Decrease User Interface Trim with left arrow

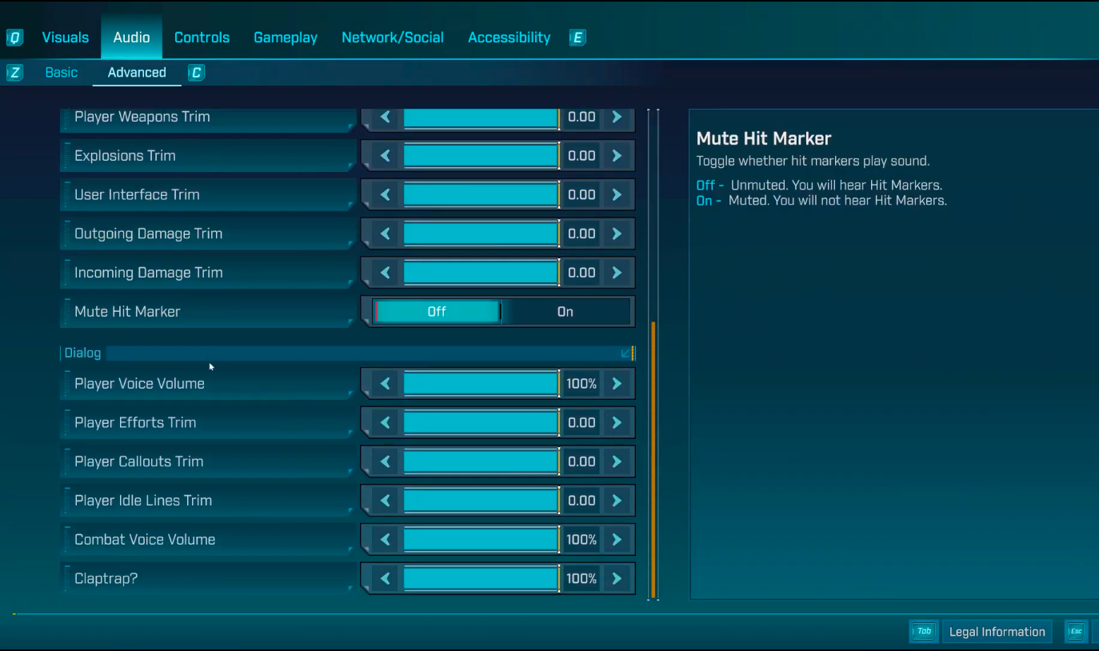385,194
